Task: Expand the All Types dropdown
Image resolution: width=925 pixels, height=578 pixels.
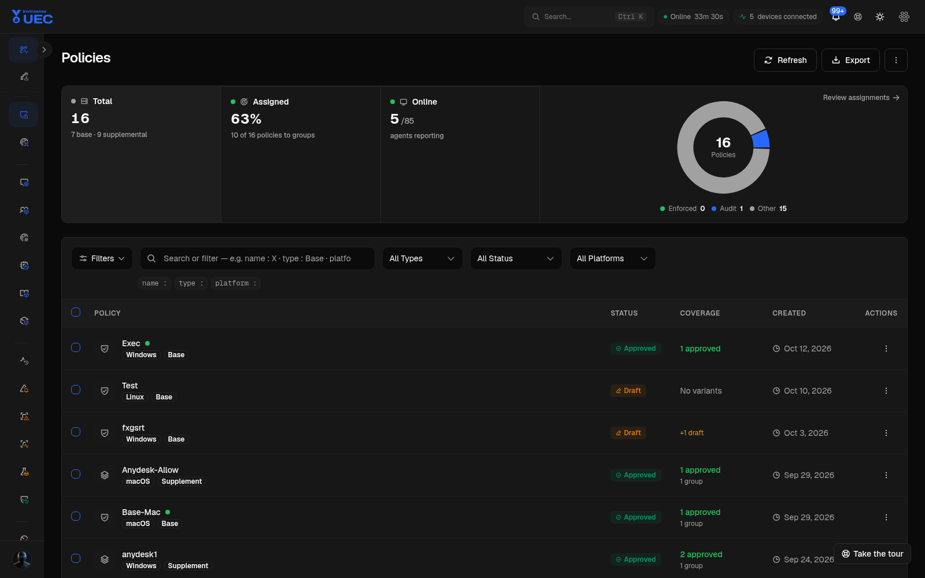Action: click(x=422, y=258)
